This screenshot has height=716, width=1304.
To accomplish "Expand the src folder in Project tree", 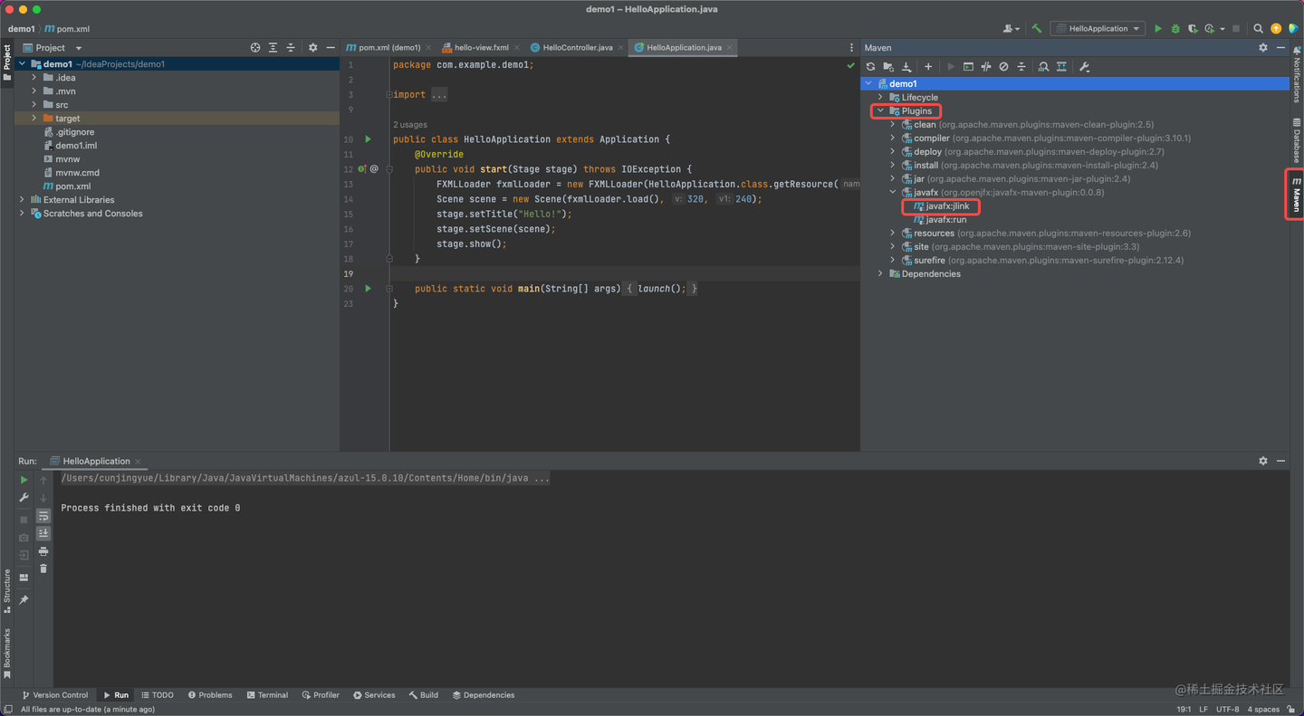I will (34, 105).
